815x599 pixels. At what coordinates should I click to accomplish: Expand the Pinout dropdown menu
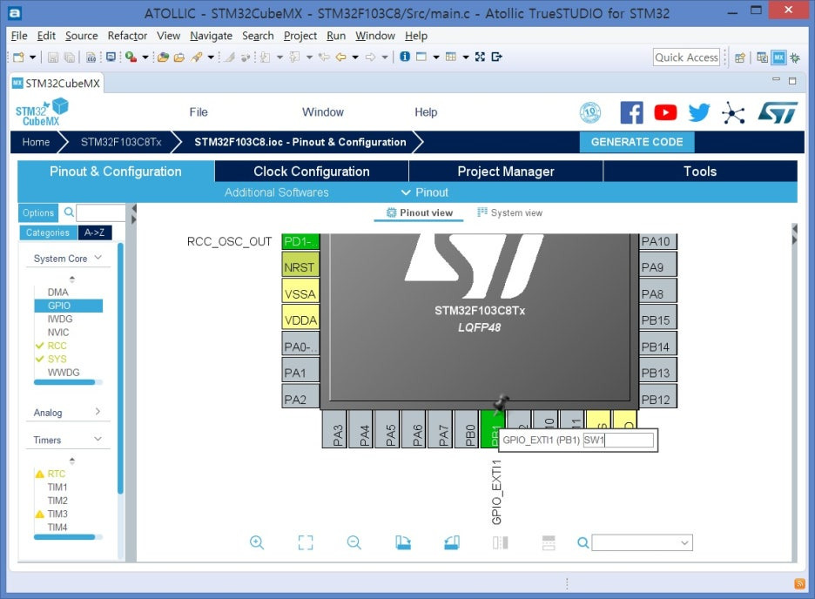(425, 192)
